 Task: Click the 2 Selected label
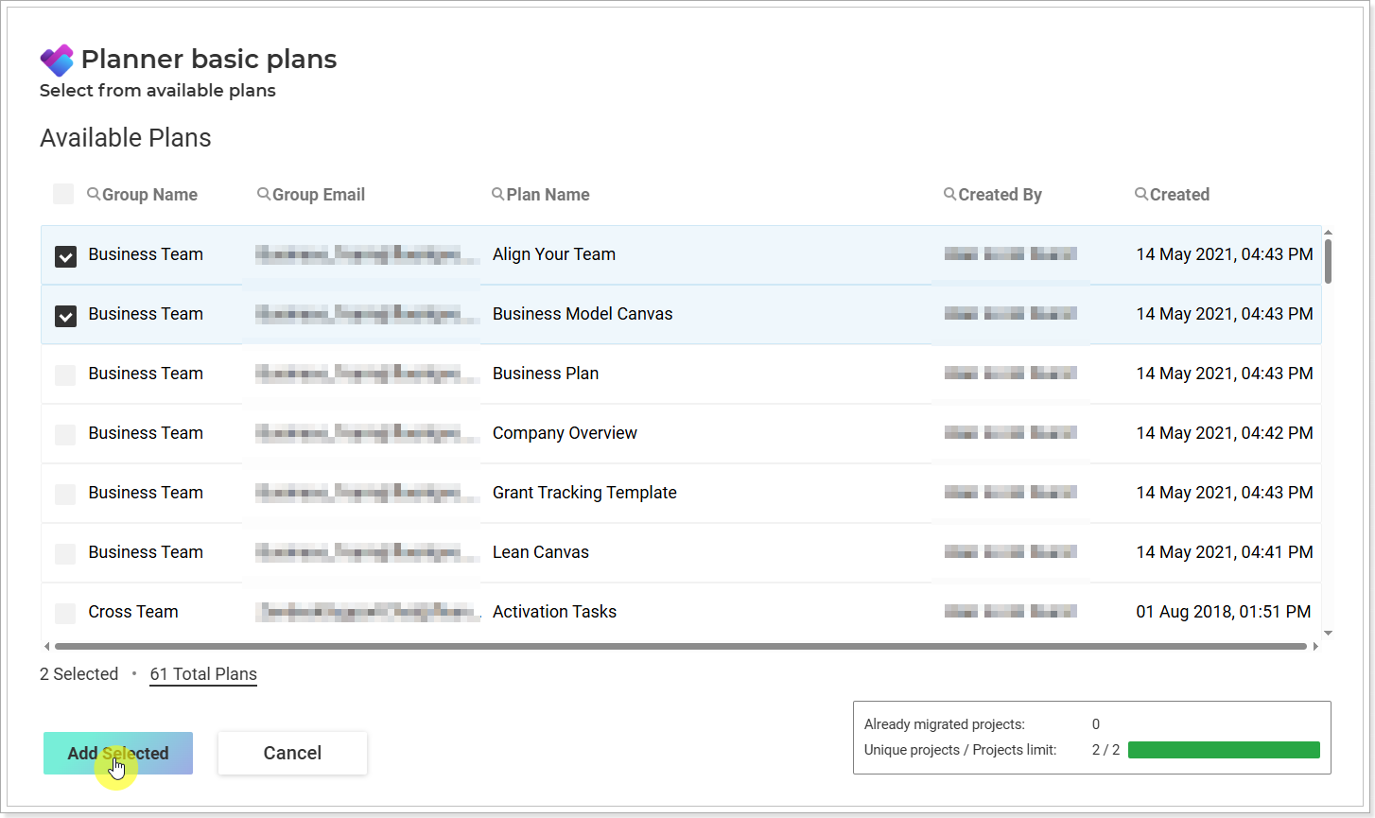(79, 674)
